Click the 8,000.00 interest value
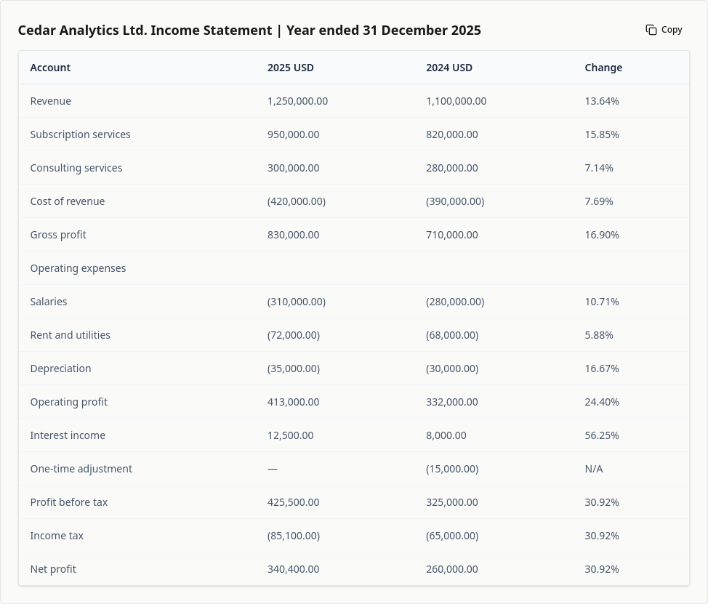Viewport: 708px width, 604px height. (x=446, y=435)
